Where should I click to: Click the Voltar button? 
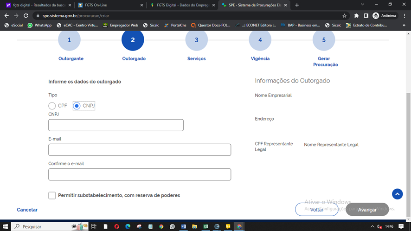click(316, 210)
